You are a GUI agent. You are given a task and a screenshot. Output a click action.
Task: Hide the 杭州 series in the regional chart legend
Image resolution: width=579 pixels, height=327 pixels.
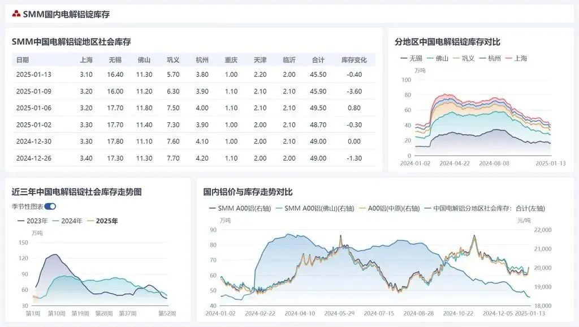tap(490, 58)
